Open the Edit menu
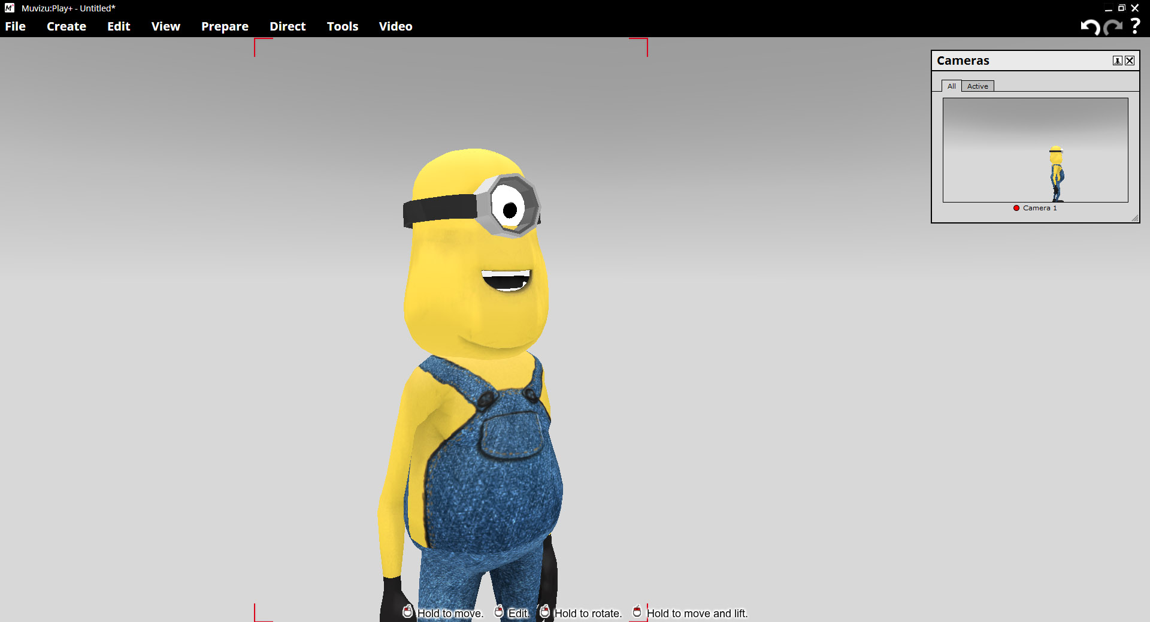The height and width of the screenshot is (622, 1150). pos(119,26)
